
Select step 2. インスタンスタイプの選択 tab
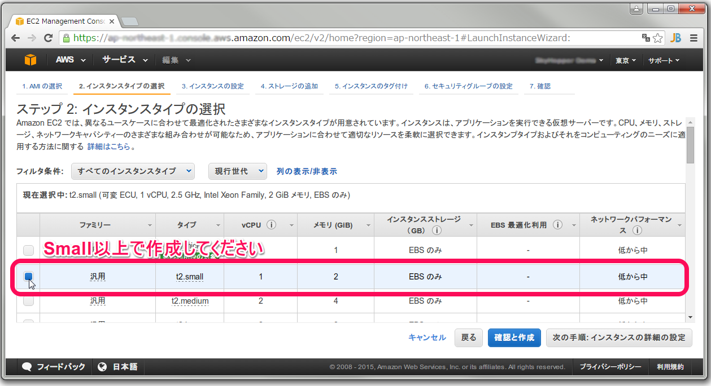tap(121, 86)
